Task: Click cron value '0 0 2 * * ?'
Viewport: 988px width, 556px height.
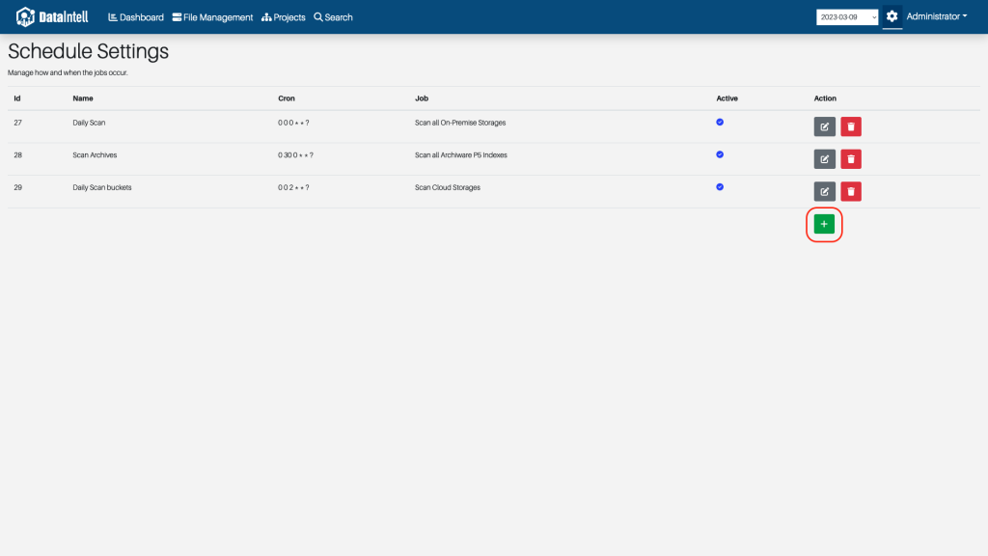Action: (x=293, y=188)
